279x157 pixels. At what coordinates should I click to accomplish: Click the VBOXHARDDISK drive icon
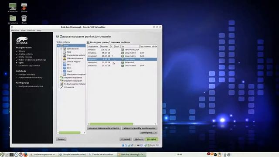click(x=122, y=50)
